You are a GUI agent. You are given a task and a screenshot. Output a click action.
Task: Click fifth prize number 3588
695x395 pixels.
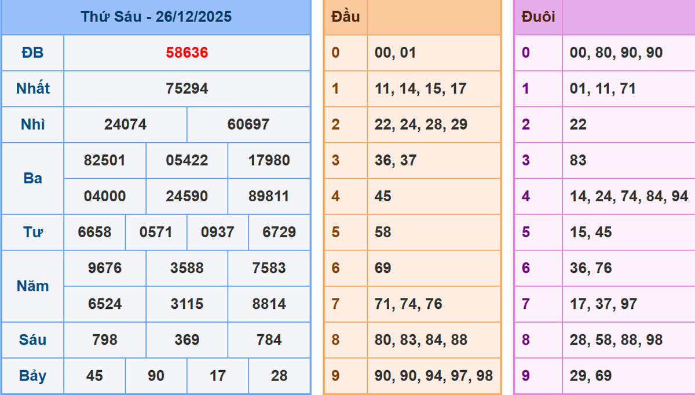pyautogui.click(x=186, y=268)
